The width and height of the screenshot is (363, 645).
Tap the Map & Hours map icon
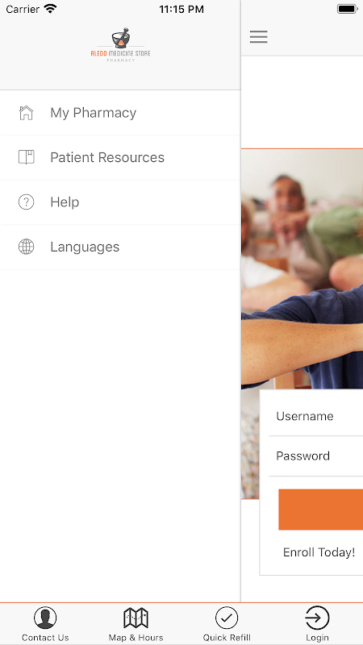pos(136,618)
